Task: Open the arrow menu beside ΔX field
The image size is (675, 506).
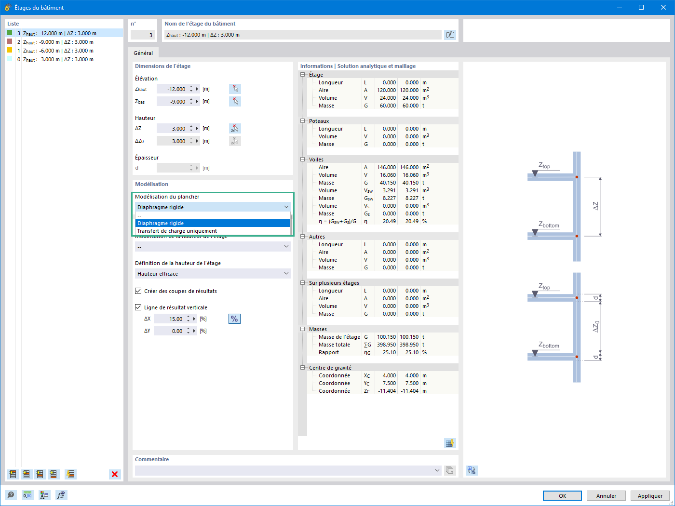Action: (194, 319)
